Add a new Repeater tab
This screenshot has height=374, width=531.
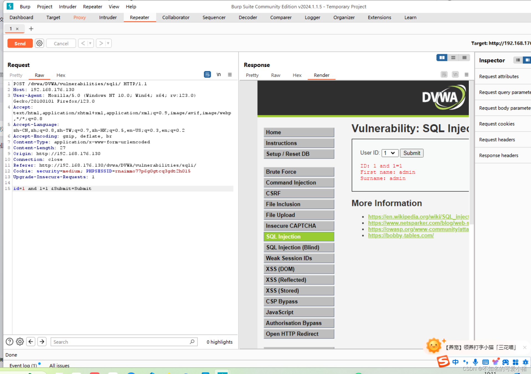31,29
